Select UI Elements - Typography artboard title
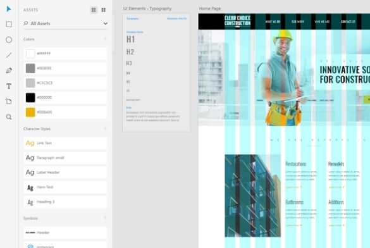 pos(147,9)
